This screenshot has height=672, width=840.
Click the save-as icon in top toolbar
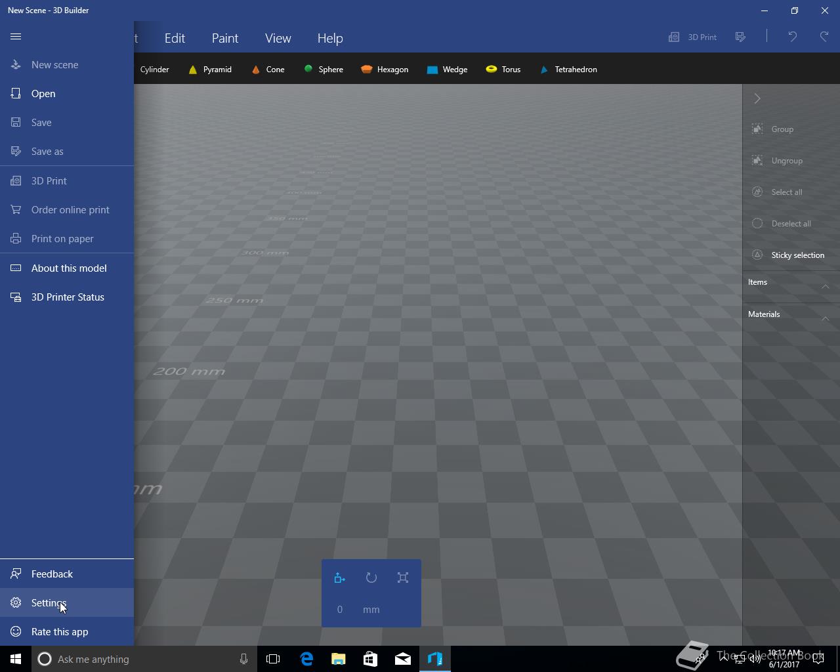click(x=741, y=37)
